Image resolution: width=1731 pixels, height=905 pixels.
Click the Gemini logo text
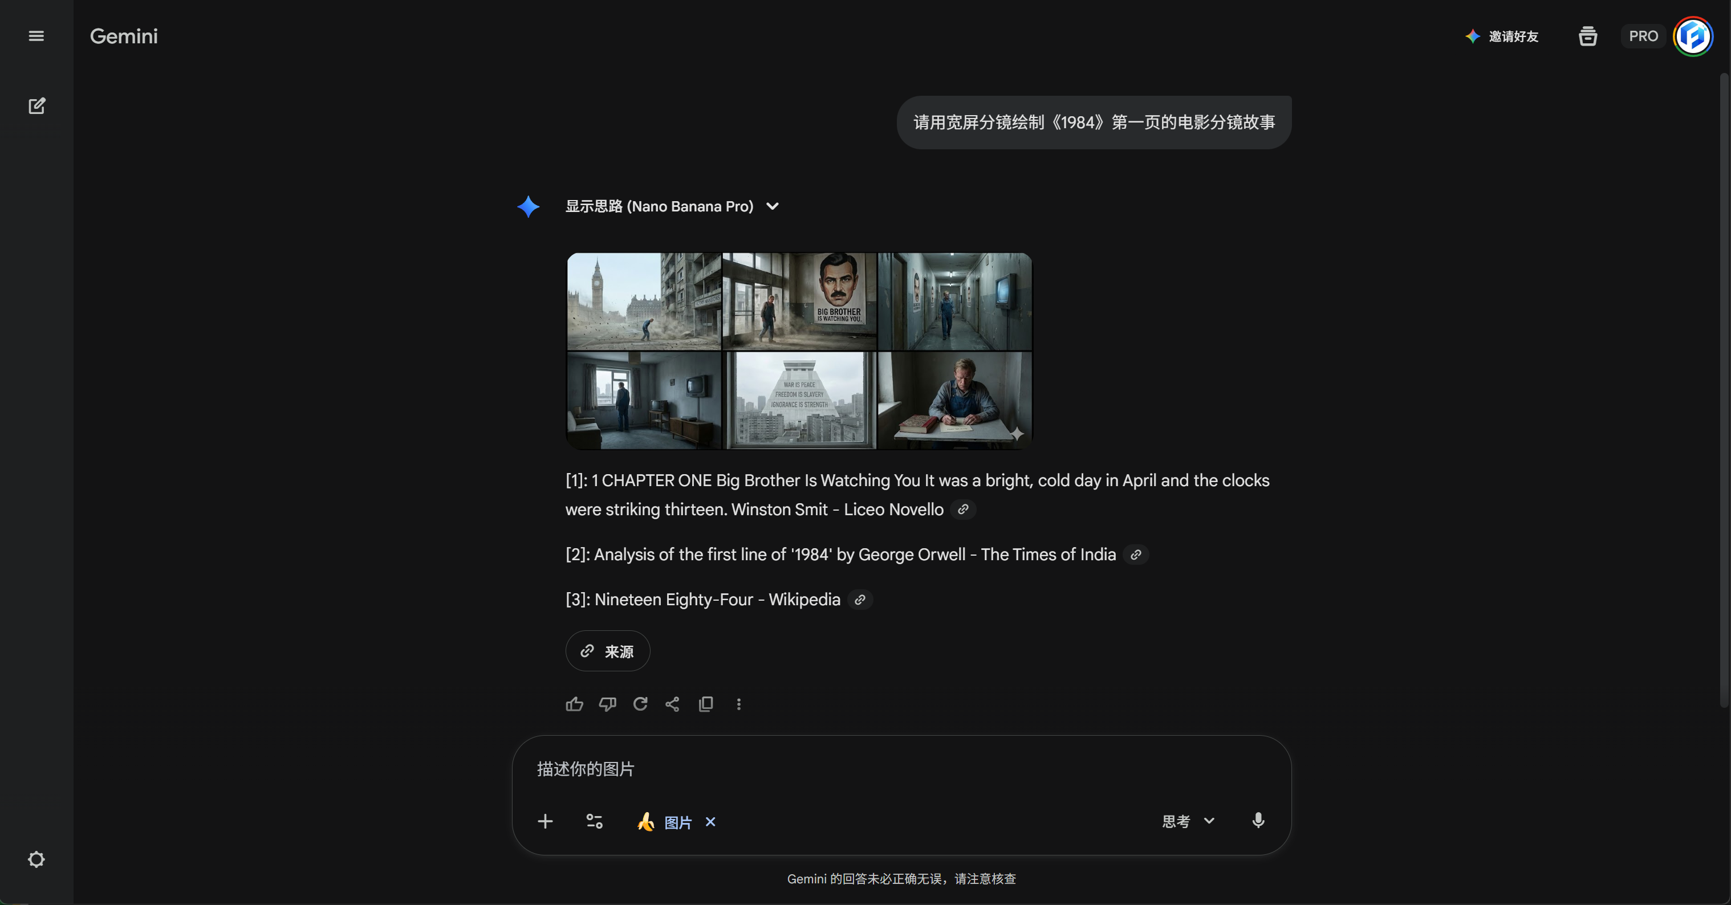[124, 36]
